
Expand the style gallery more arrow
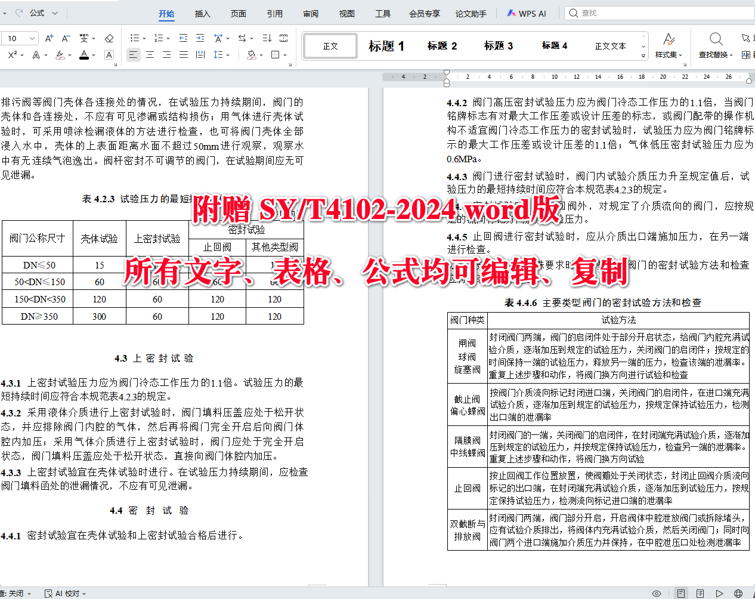pyautogui.click(x=643, y=56)
